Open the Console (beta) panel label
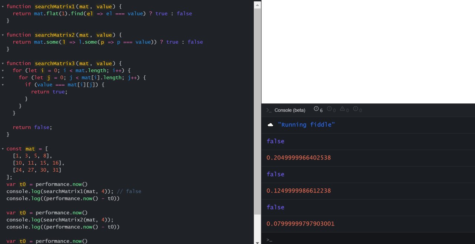The image size is (475, 244). click(290, 110)
